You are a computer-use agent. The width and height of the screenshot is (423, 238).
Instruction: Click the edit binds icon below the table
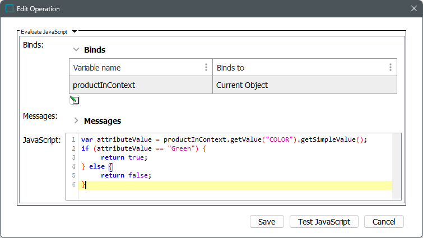pyautogui.click(x=75, y=100)
